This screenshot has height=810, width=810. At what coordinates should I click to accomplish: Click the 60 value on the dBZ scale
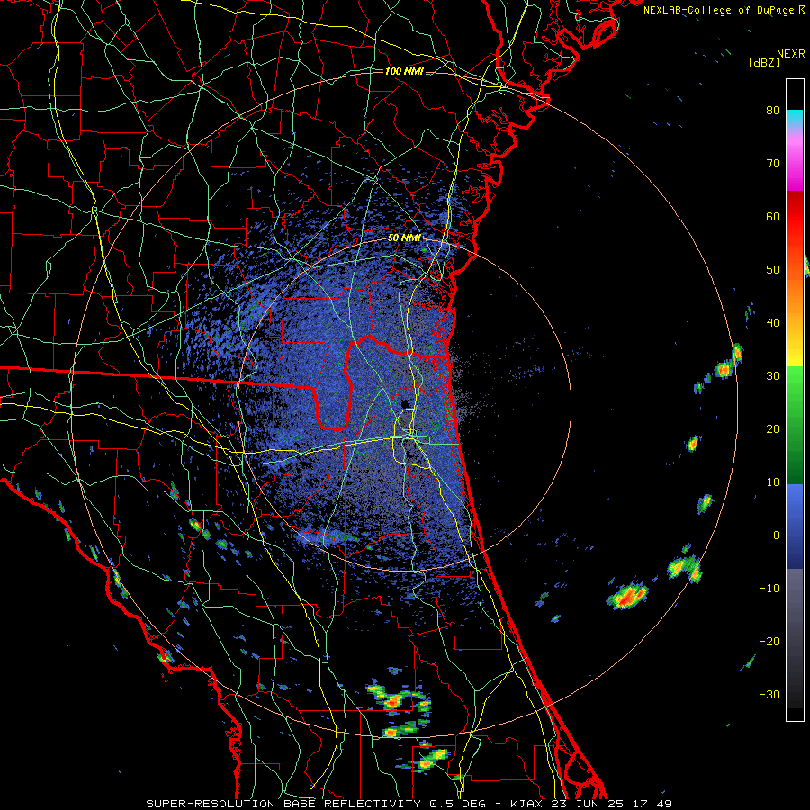[773, 216]
